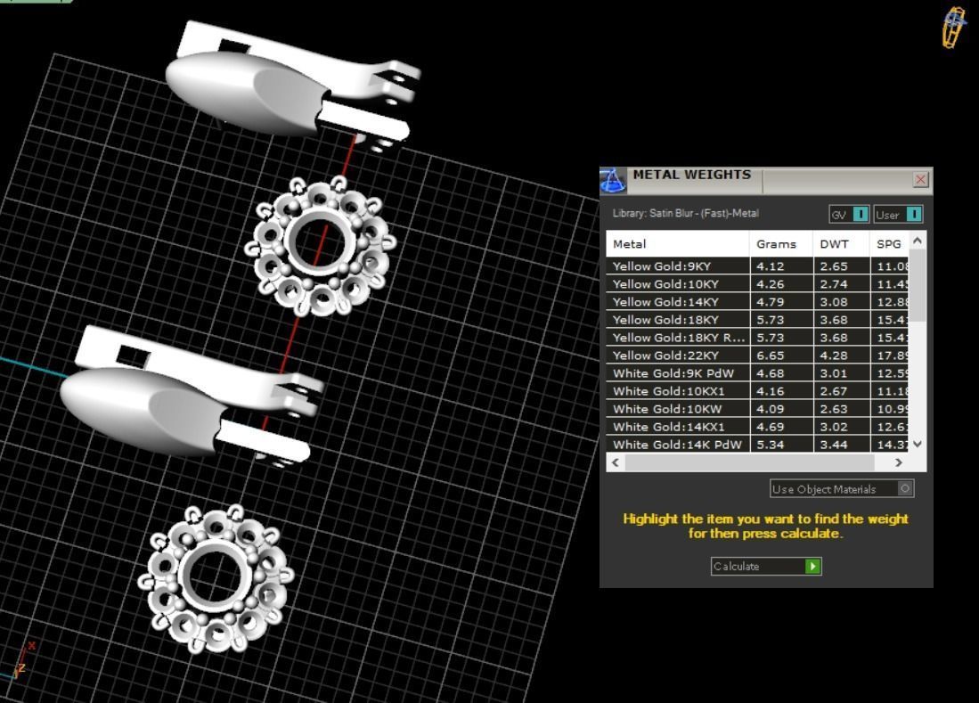Click the scroll right arrow below the table
This screenshot has width=979, height=703.
(899, 462)
